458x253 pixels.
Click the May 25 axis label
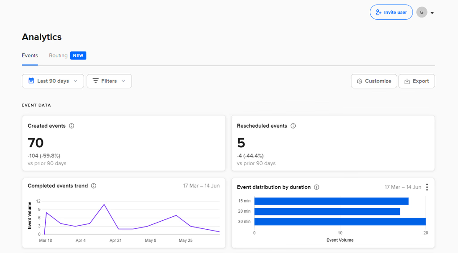tap(186, 240)
